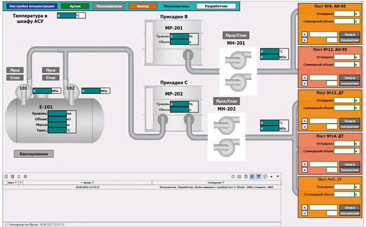Viewport: 366px width, 227px height.
Task: Click the calendar-like icon in alarm toolbar
Action: tap(239, 177)
